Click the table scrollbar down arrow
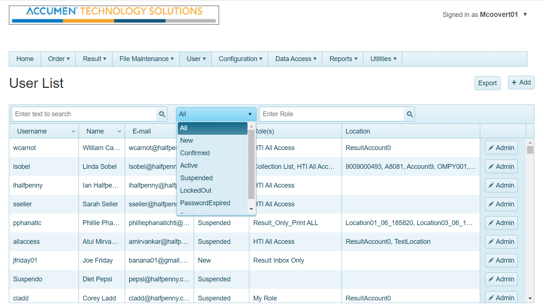Viewport: 544px width, 306px height. [x=530, y=298]
